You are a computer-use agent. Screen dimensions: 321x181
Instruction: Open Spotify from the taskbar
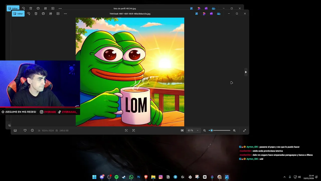pos(116,177)
